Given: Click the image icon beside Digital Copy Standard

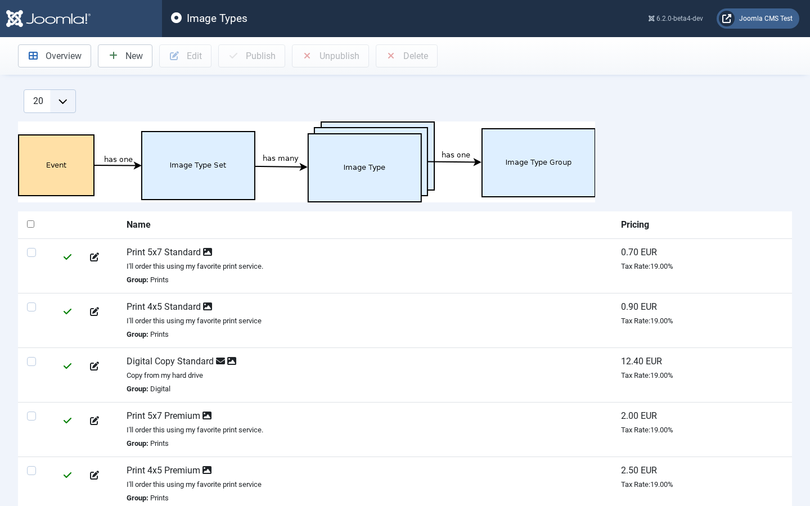Looking at the screenshot, I should [x=232, y=361].
